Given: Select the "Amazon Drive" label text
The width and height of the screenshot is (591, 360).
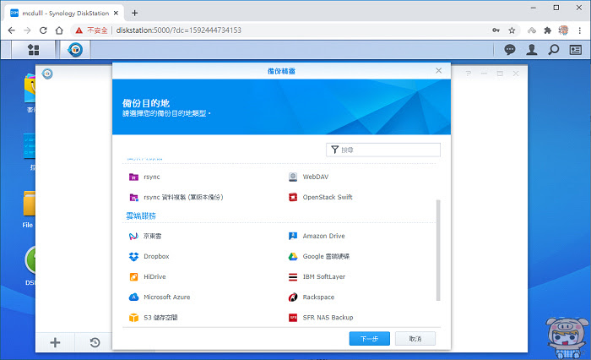Looking at the screenshot, I should pos(323,236).
